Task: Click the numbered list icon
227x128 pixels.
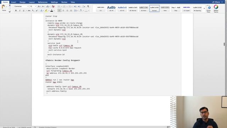Action: pos(64,6)
